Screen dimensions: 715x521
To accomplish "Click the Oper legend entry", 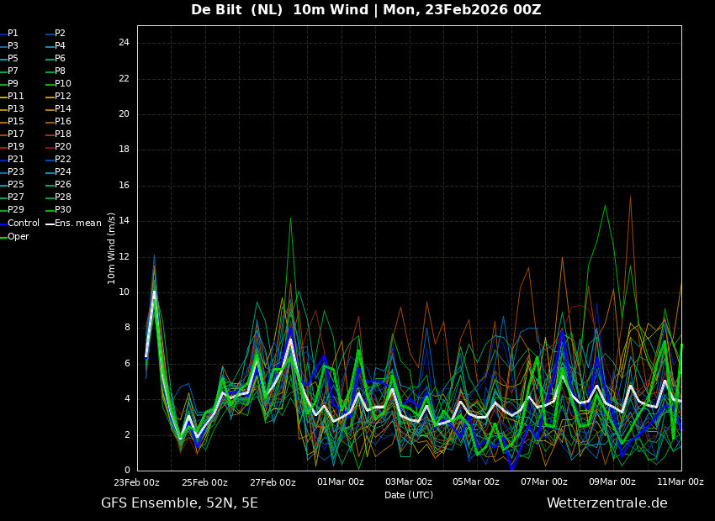I will point(19,237).
